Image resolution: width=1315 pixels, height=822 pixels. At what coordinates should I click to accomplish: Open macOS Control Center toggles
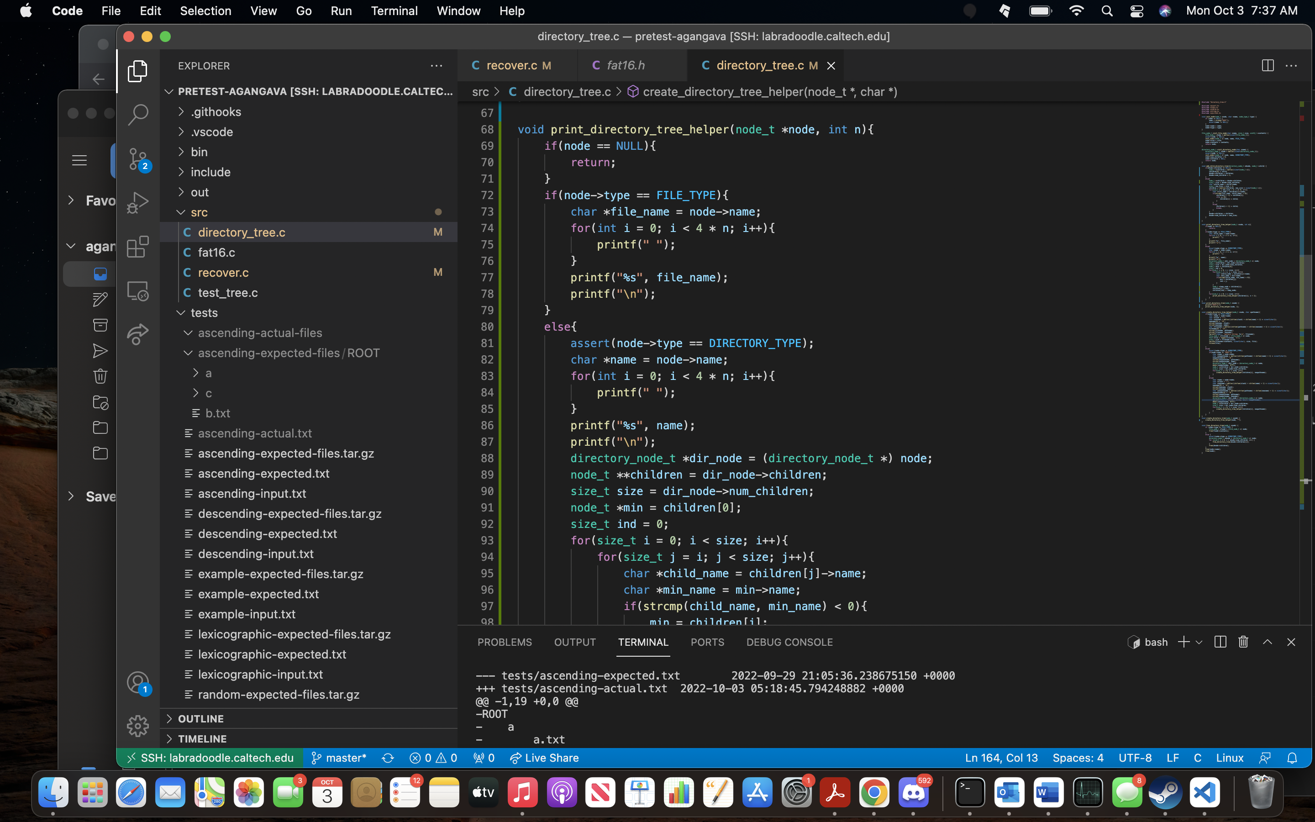(1136, 11)
